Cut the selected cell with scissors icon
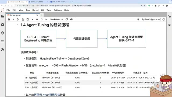 18,19
